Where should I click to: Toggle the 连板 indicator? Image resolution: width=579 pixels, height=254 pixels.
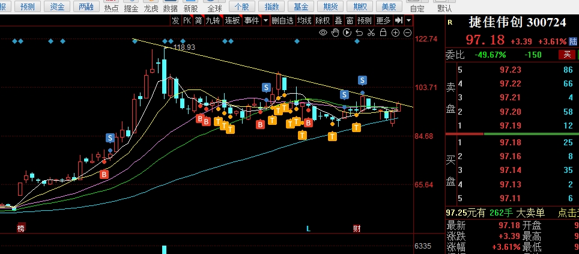coord(232,20)
